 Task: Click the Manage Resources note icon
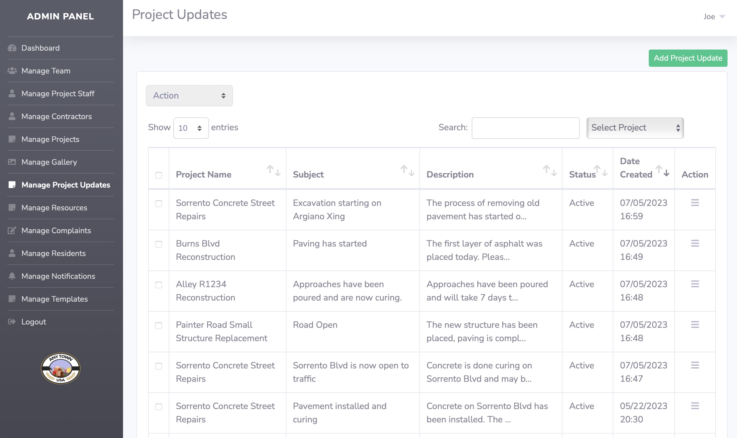12,208
